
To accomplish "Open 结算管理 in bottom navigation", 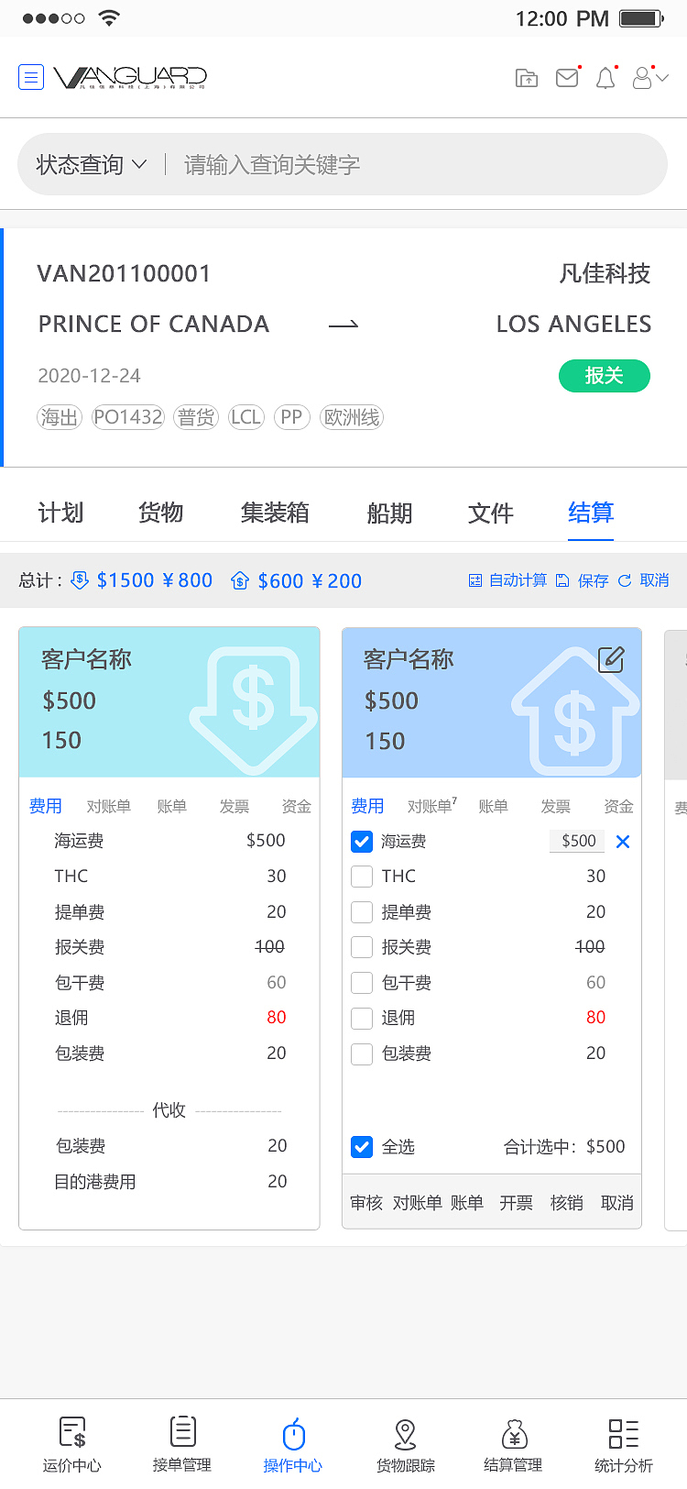I will [x=514, y=1445].
